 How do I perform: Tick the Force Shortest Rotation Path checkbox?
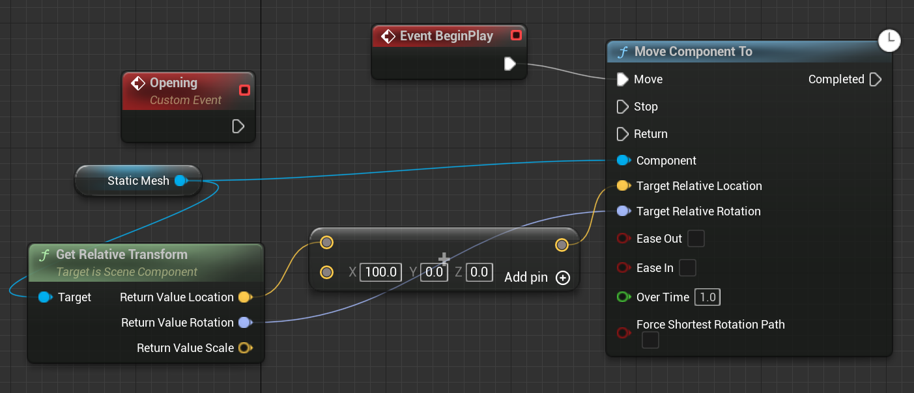pyautogui.click(x=650, y=340)
